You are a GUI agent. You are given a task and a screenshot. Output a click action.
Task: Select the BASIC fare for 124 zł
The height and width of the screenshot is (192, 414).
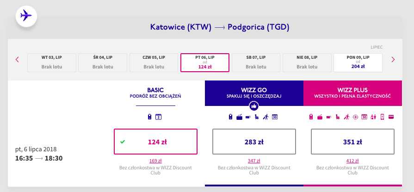click(156, 142)
